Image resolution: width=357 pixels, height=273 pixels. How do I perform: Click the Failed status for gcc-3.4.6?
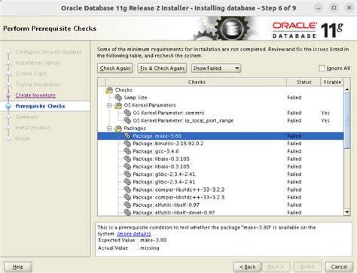pyautogui.click(x=294, y=151)
